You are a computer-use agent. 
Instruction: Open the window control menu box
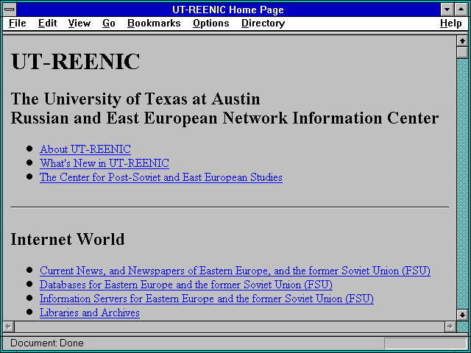click(x=10, y=10)
